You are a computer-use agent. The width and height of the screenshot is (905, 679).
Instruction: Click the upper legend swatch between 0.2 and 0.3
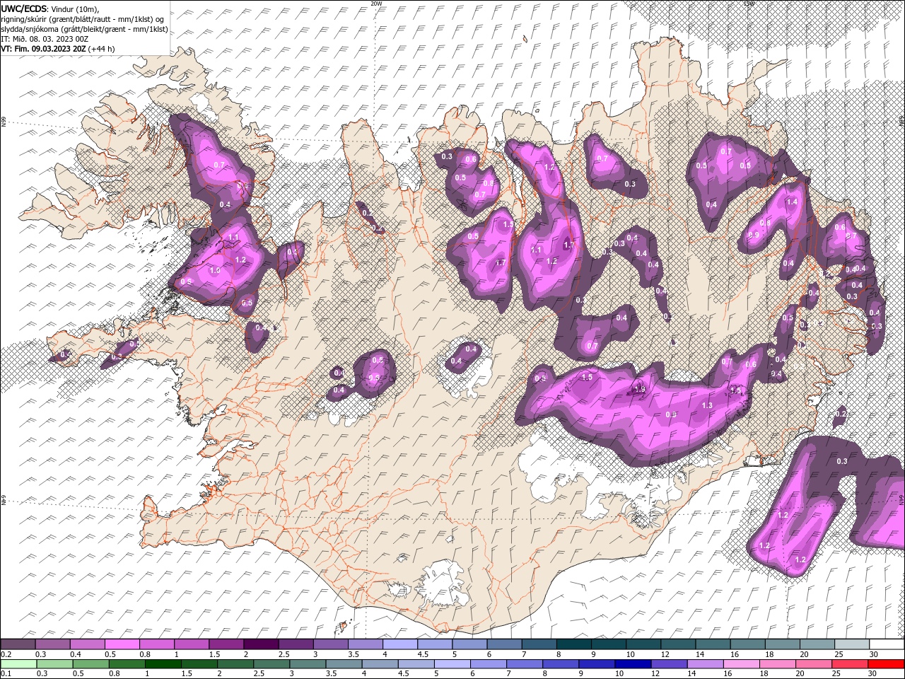tap(18, 644)
